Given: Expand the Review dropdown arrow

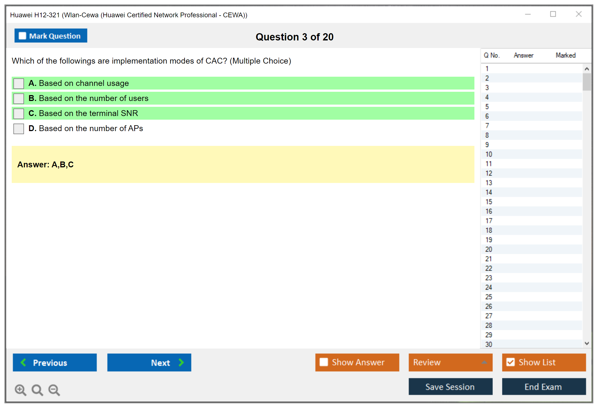Looking at the screenshot, I should pos(484,362).
